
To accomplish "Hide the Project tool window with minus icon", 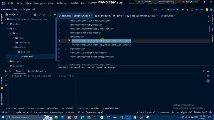I will 55,15.
